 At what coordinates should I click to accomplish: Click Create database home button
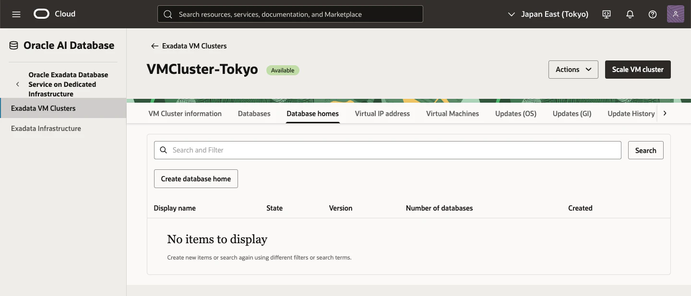coord(196,178)
